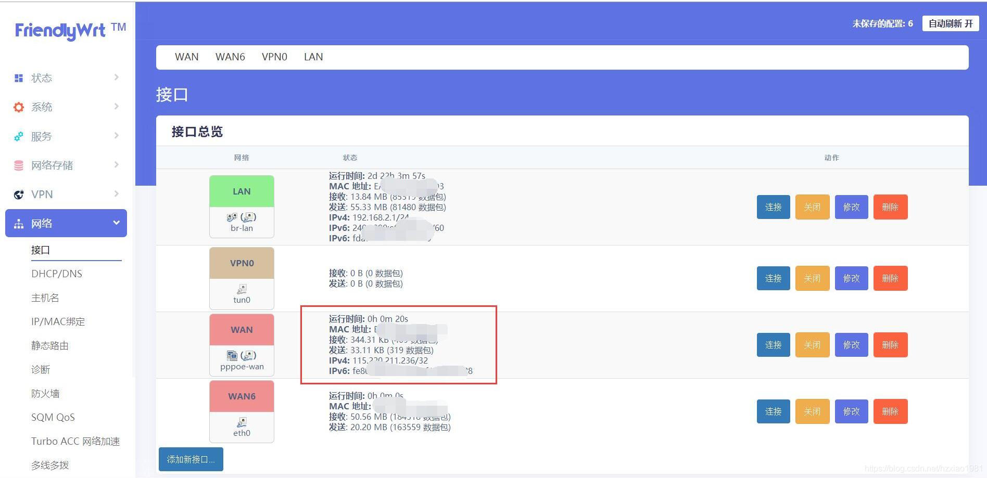Expand the System menu chevron
987x478 pixels.
pyautogui.click(x=116, y=107)
